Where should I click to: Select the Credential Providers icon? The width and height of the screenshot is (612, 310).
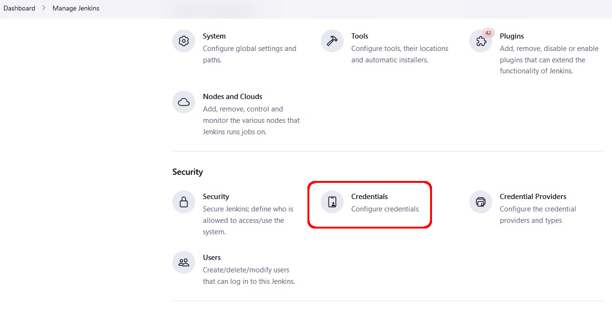click(481, 202)
